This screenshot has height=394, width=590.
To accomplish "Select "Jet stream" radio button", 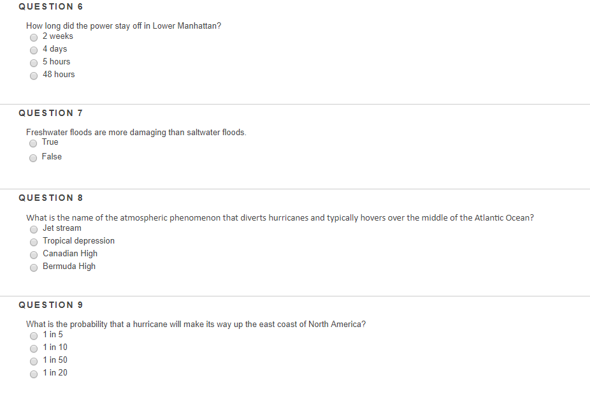I will (x=34, y=230).
